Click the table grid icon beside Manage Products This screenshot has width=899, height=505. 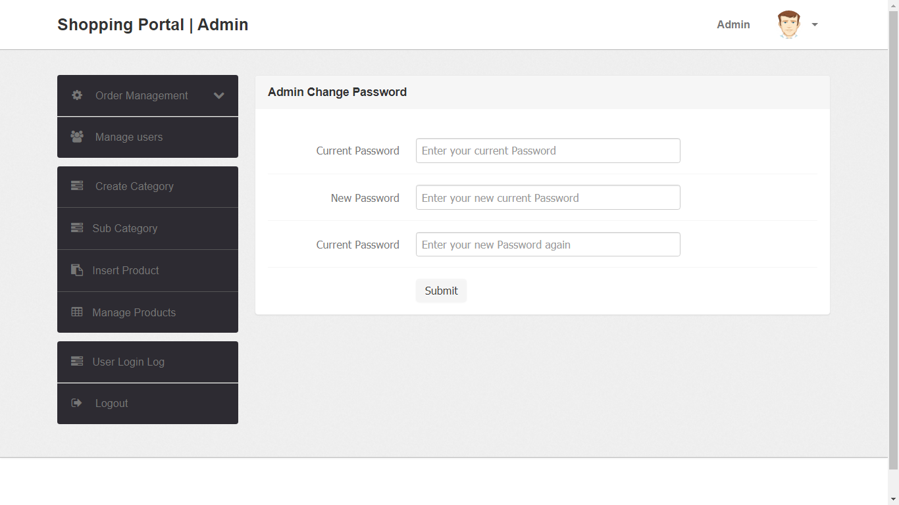77,312
